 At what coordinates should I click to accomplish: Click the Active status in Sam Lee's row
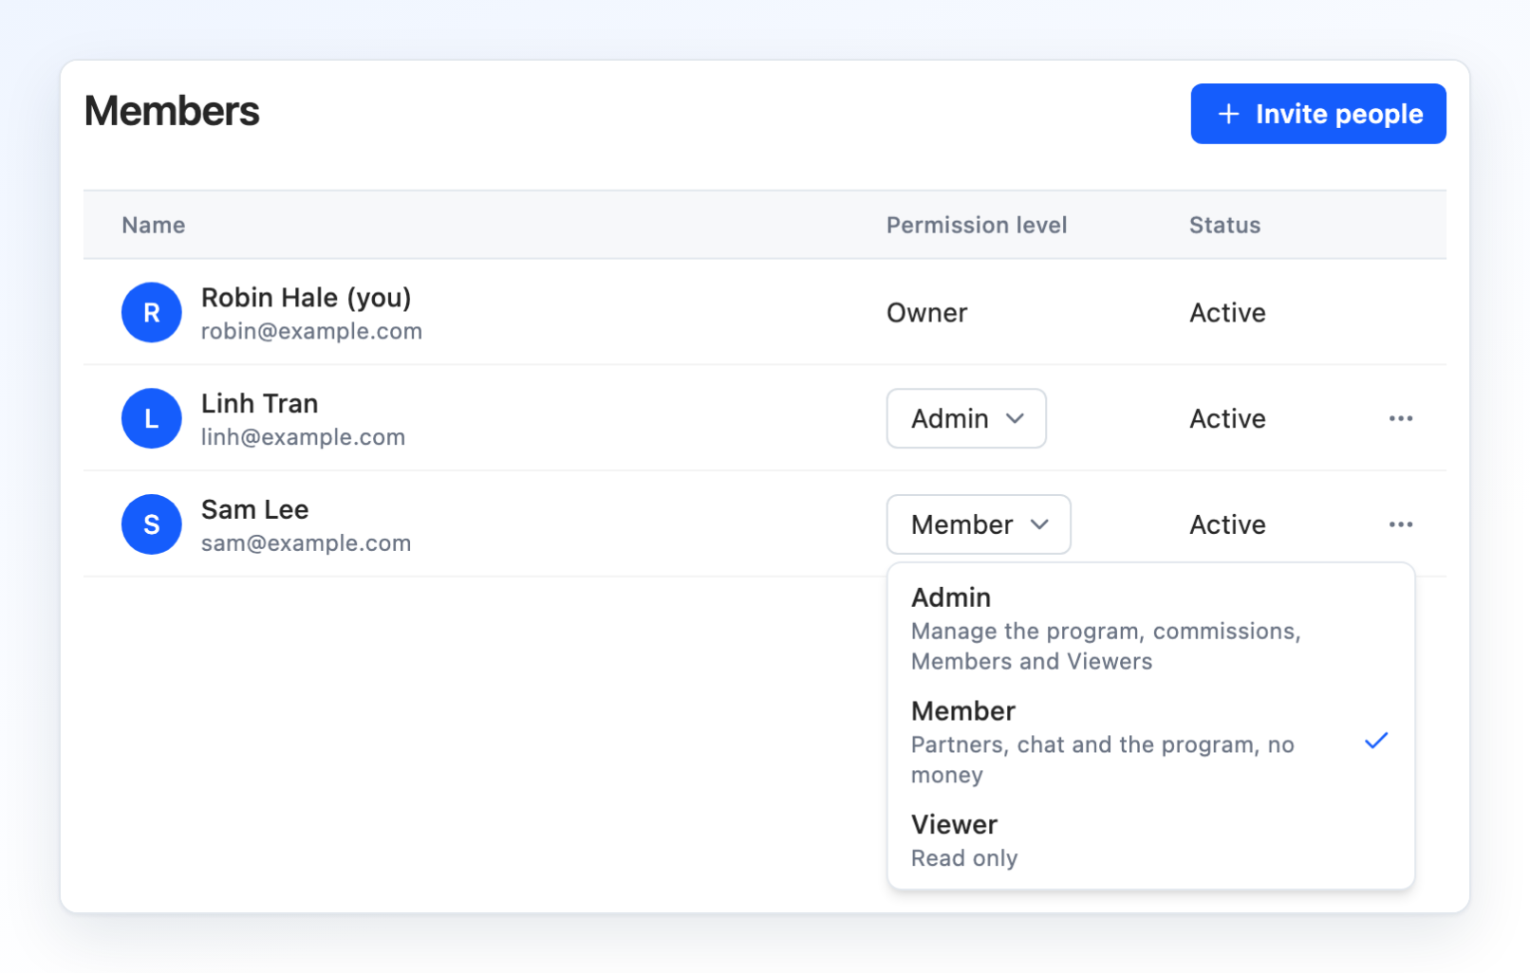[x=1227, y=524]
